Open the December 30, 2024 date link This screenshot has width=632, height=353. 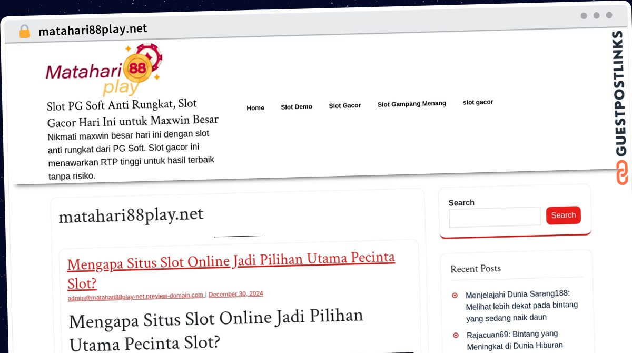tap(236, 294)
